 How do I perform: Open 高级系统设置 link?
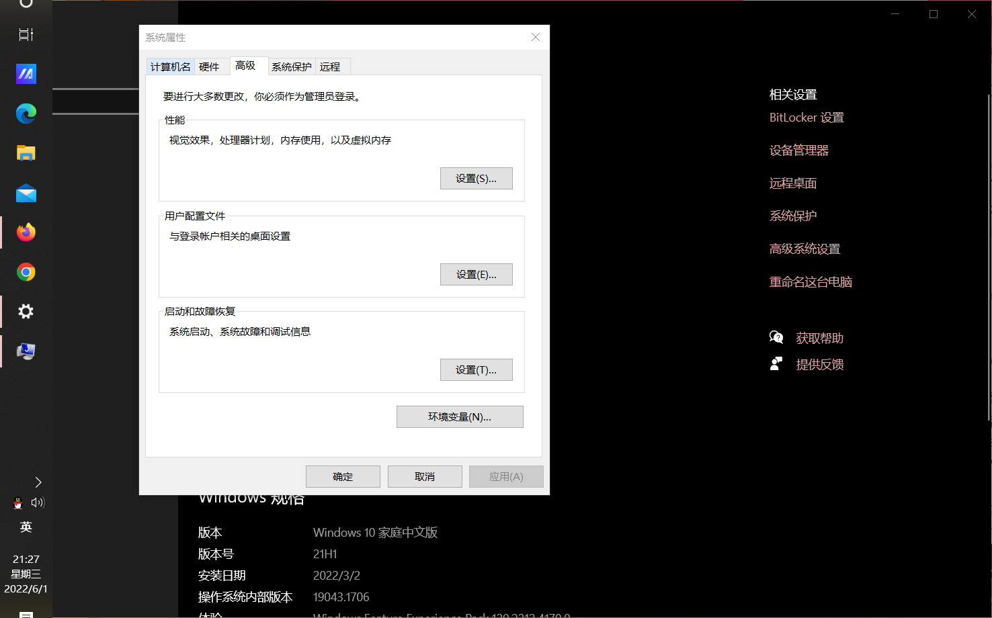(x=805, y=249)
